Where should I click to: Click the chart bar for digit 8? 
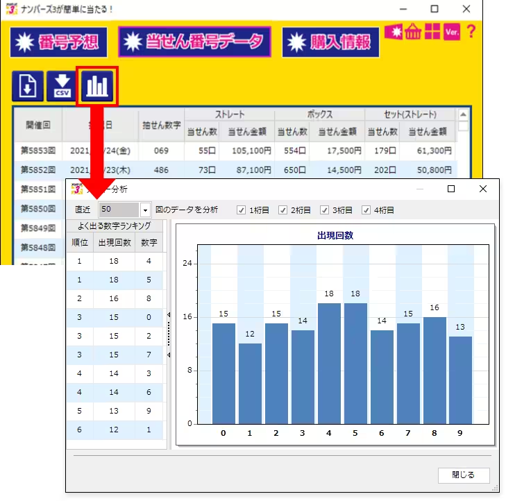435,371
